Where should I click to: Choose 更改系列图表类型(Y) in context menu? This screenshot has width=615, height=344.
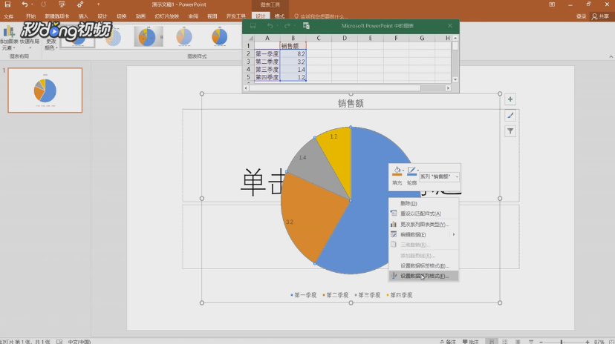[423, 224]
